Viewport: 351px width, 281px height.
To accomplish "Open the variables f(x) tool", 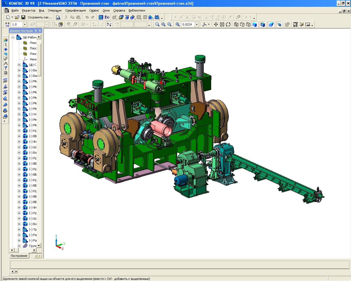I will (107, 17).
